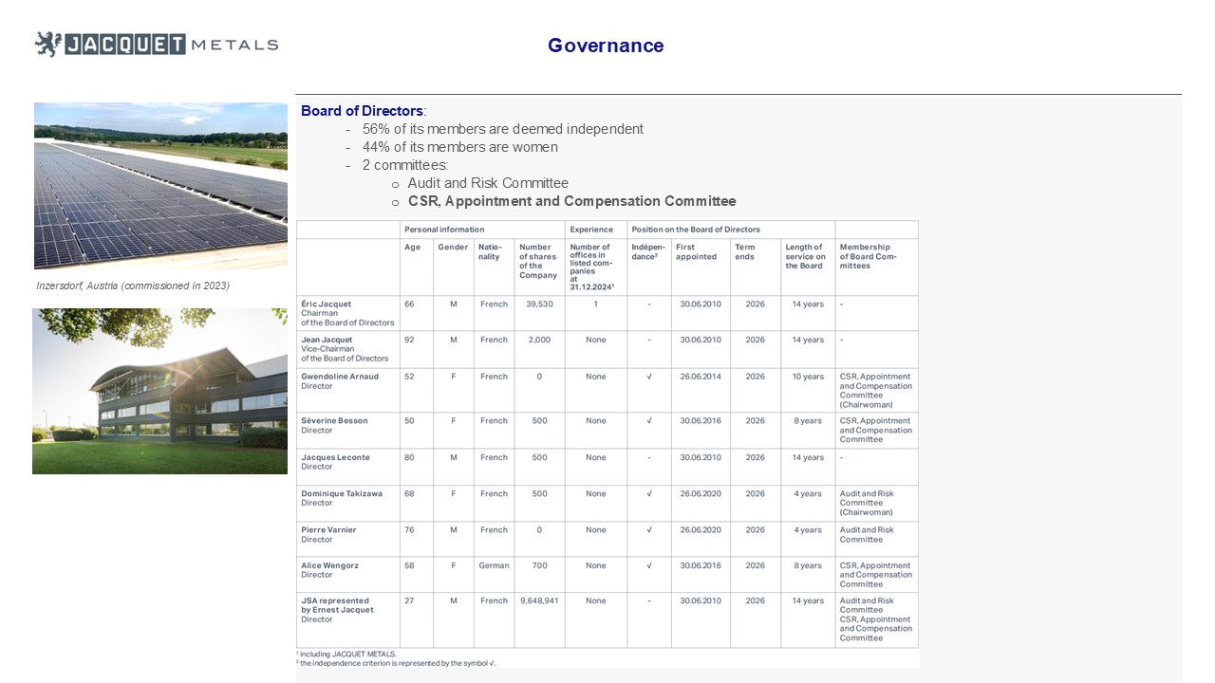Click the 26.06.2014 first appointed date

(701, 377)
